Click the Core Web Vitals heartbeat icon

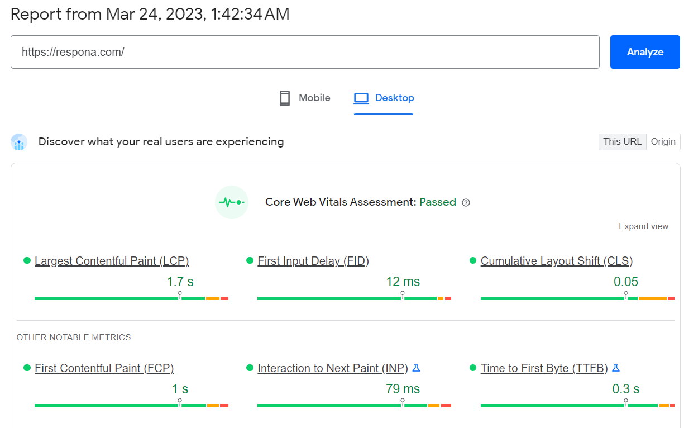tap(231, 202)
